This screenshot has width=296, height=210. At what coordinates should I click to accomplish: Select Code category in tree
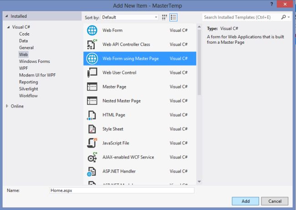pos(24,34)
